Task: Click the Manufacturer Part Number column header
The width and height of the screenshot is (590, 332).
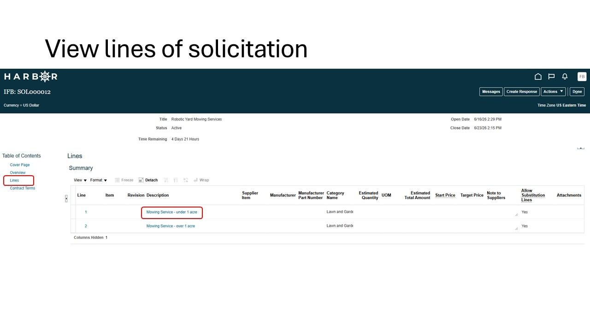Action: pyautogui.click(x=311, y=196)
